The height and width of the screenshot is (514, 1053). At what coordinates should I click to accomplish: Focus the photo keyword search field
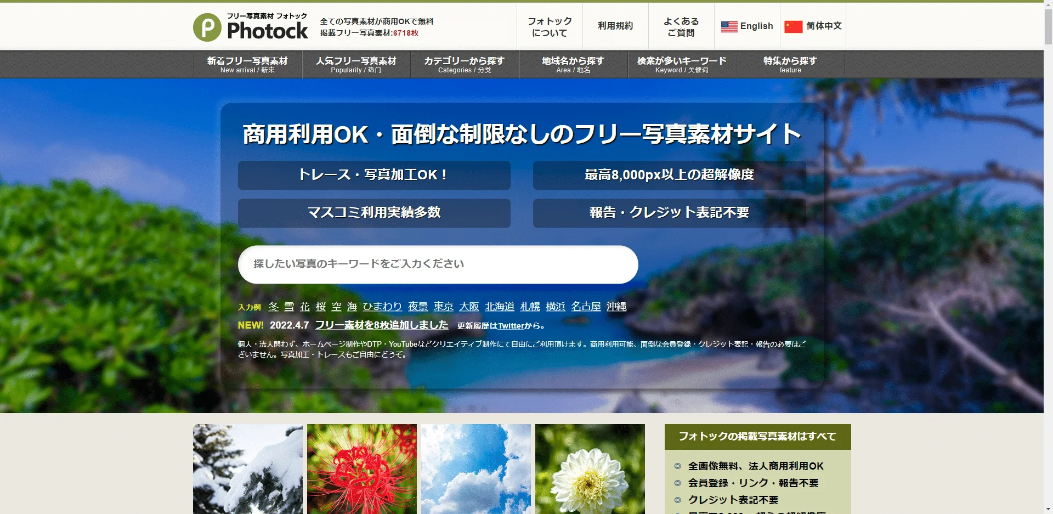coord(438,264)
